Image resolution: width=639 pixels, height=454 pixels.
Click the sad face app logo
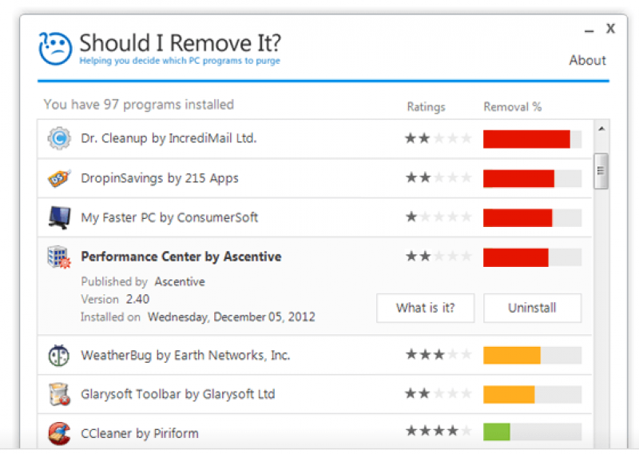click(x=55, y=49)
